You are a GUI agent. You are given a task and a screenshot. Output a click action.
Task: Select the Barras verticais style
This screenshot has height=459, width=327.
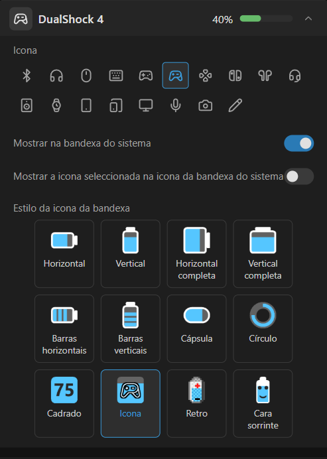click(131, 329)
